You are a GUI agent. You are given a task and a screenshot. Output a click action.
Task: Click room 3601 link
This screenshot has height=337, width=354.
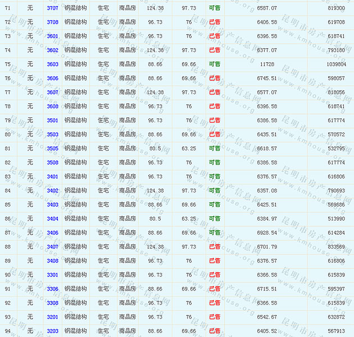tap(52, 37)
